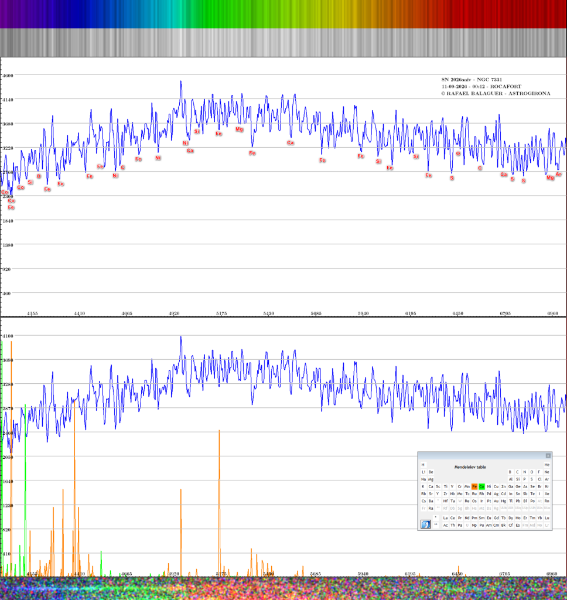Select the Si element cell

pyautogui.click(x=518, y=479)
